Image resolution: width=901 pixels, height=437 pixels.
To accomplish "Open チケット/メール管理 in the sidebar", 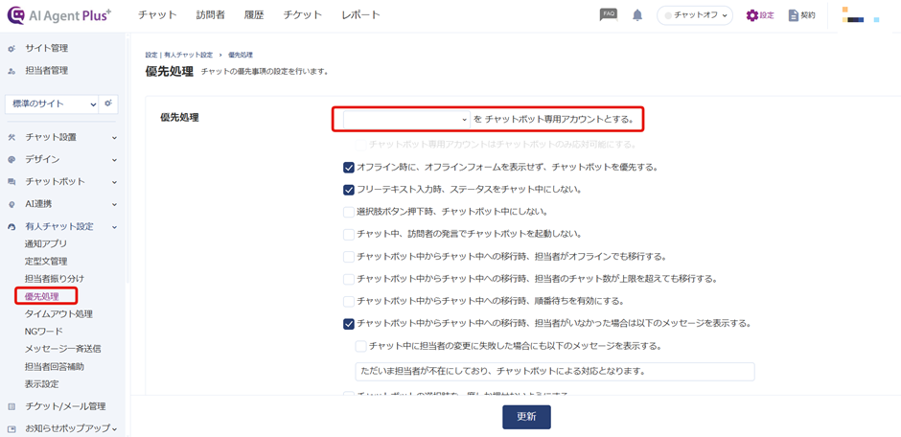I will pyautogui.click(x=65, y=406).
